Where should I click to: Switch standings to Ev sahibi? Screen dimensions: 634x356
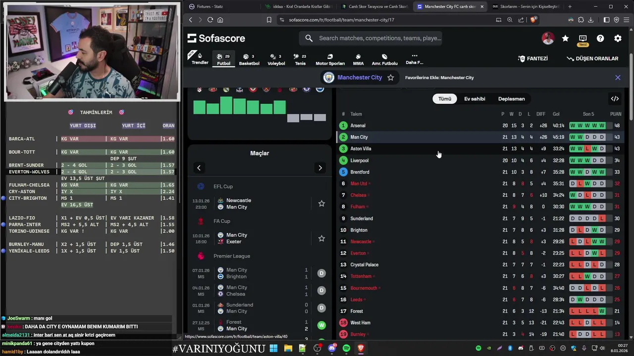click(475, 99)
